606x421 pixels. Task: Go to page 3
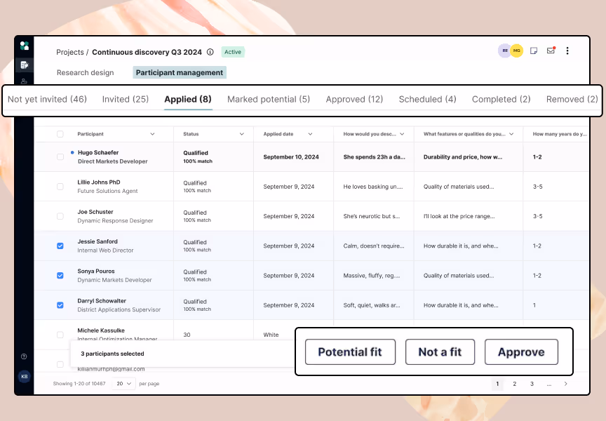pos(532,384)
